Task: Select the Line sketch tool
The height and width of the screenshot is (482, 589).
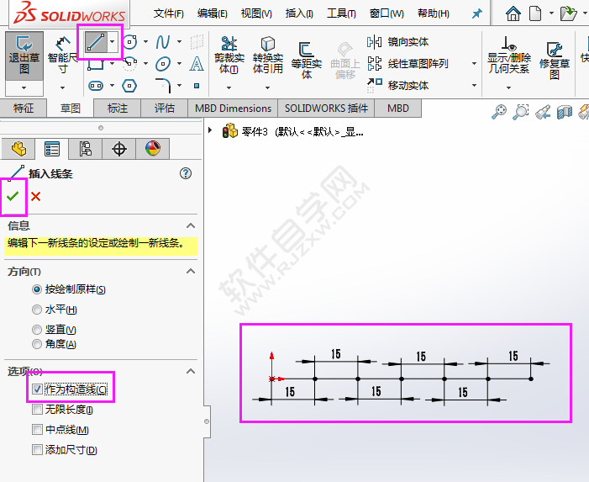Action: (96, 42)
